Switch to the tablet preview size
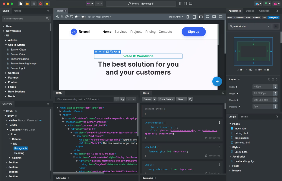 pos(194,17)
